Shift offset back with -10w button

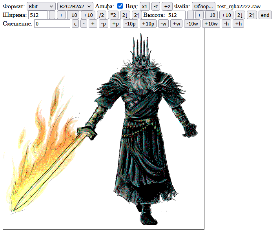pos(192,24)
